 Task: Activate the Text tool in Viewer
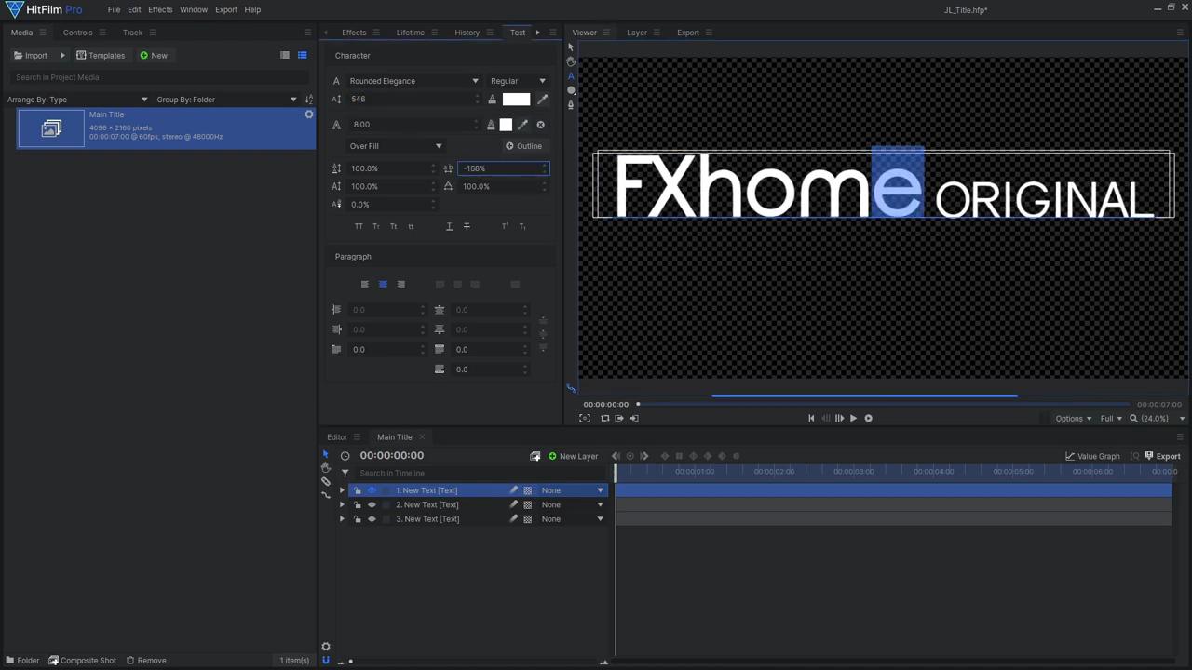pos(571,75)
